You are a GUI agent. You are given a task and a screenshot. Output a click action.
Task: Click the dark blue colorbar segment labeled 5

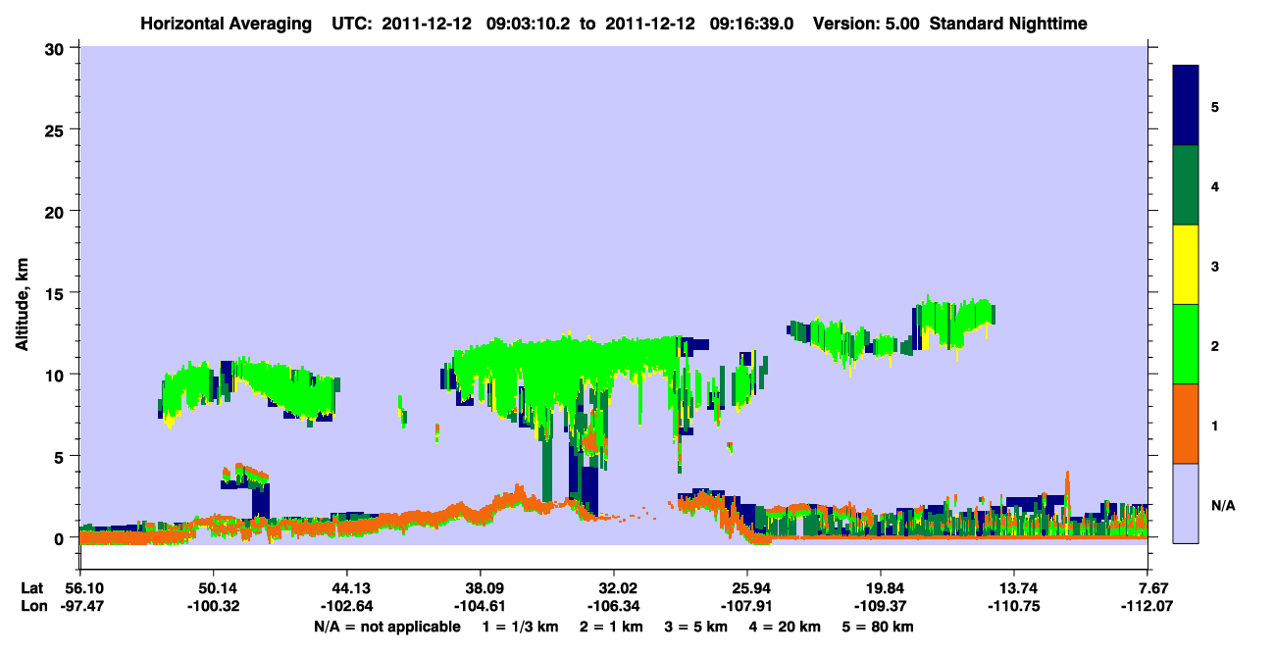[1186, 106]
